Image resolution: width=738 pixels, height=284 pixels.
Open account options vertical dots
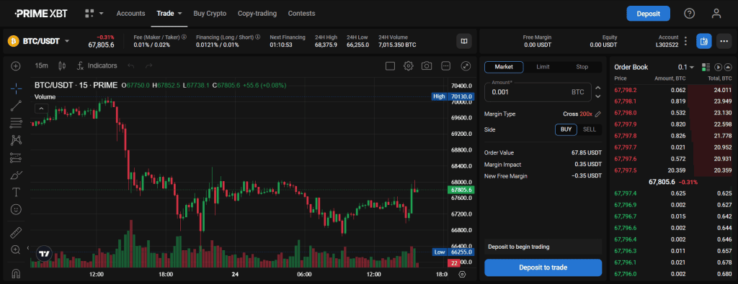[686, 41]
